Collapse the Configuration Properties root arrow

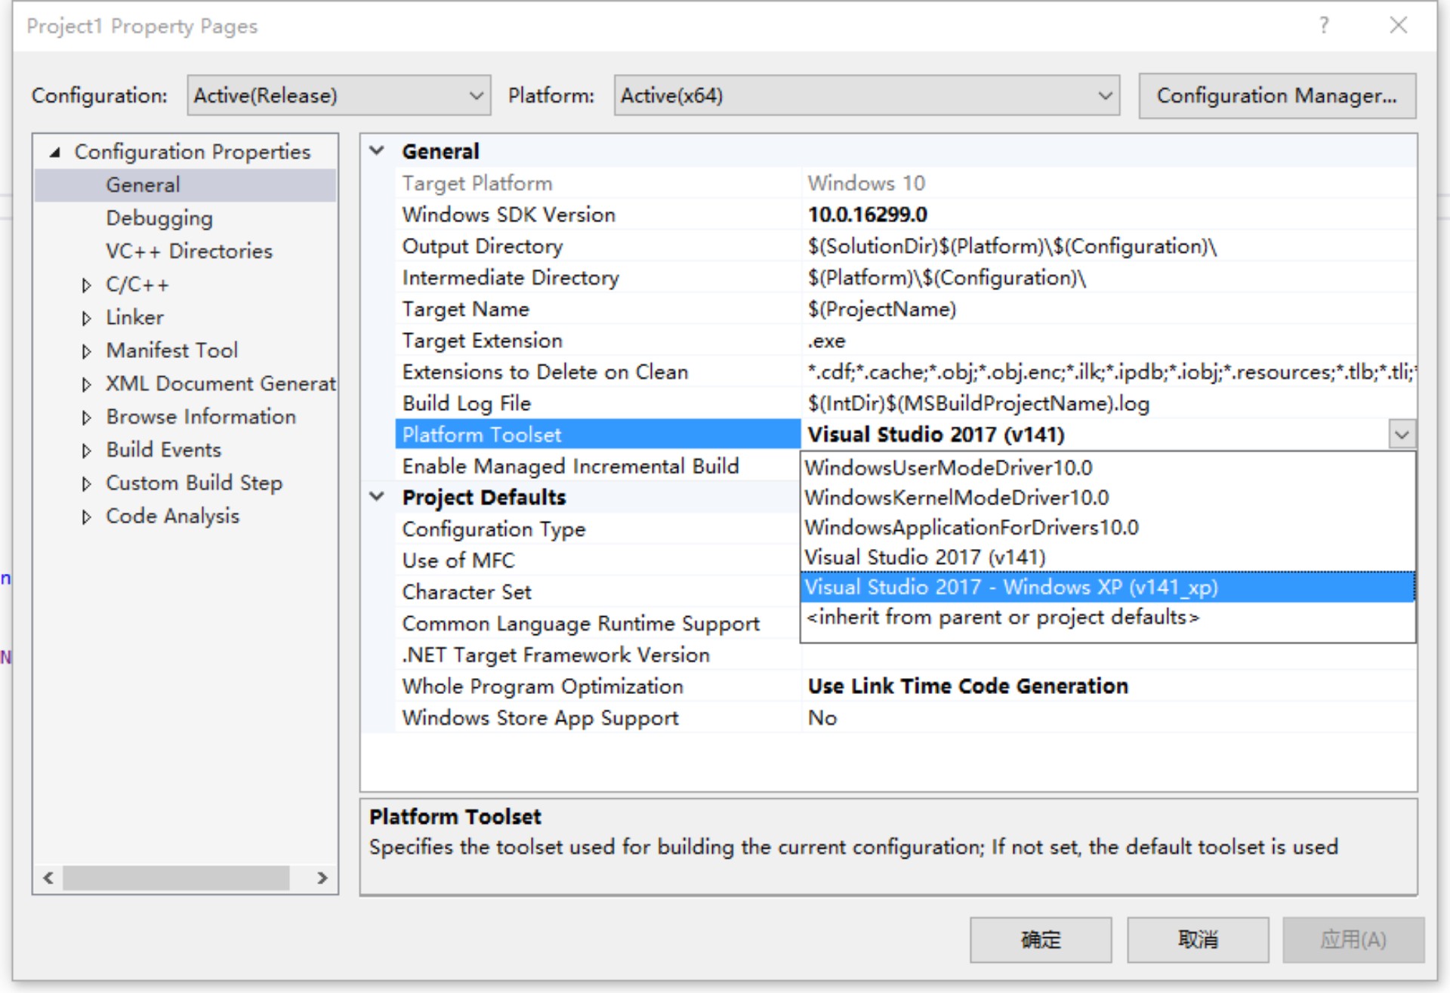[55, 153]
